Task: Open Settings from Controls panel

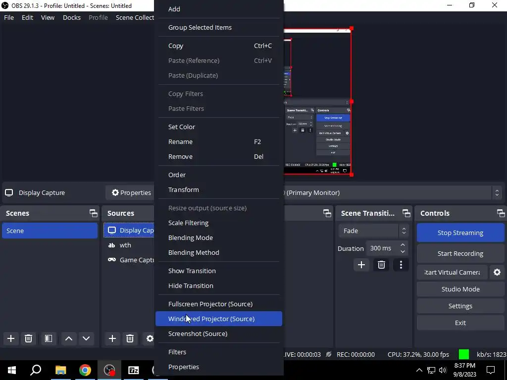Action: coord(460,306)
